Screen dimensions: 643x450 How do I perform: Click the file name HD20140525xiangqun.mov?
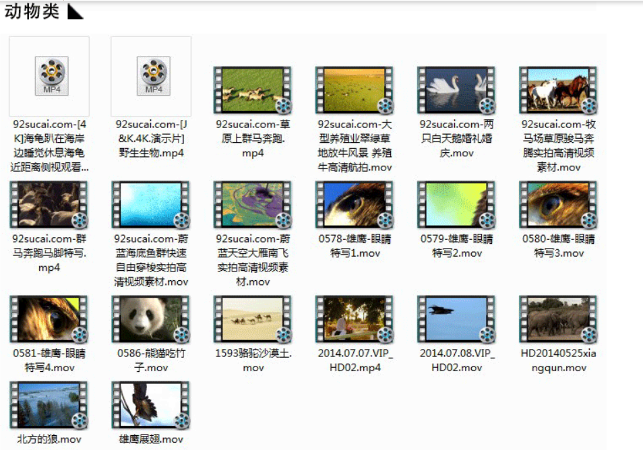tap(558, 360)
